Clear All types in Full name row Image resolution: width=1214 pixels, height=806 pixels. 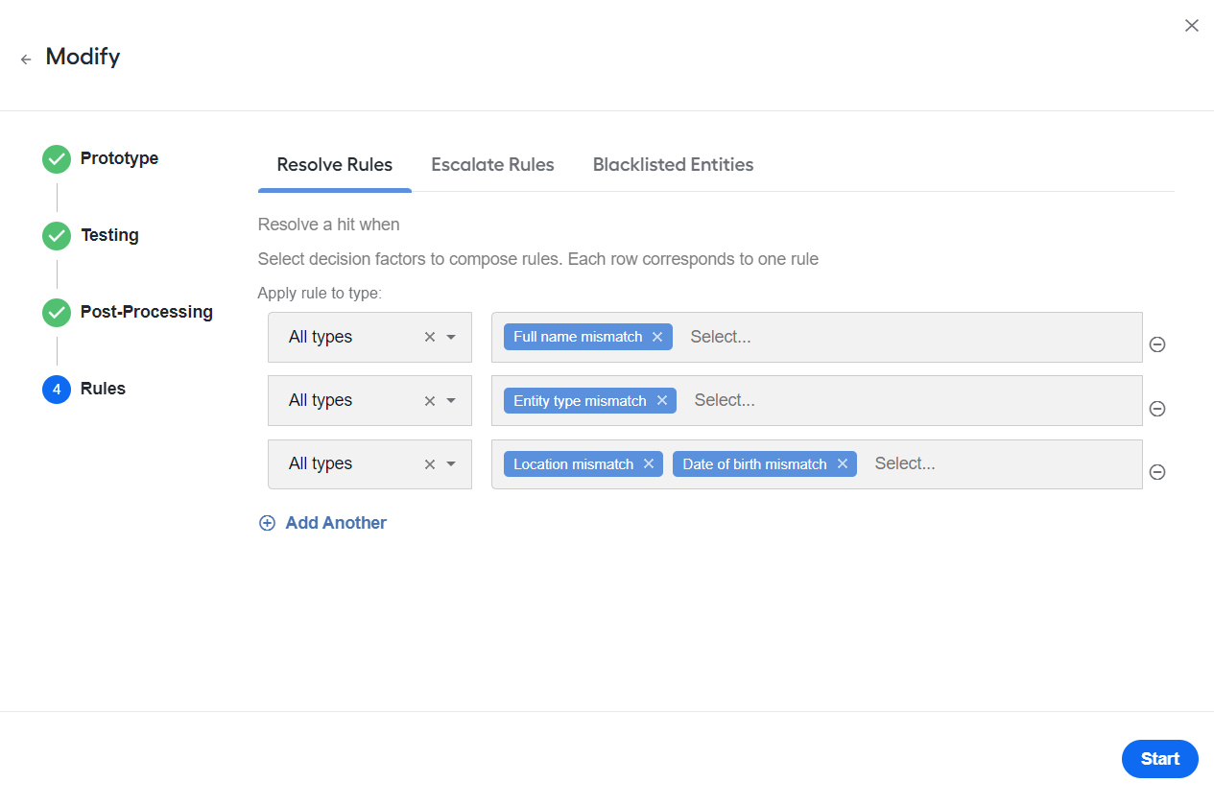(x=430, y=337)
